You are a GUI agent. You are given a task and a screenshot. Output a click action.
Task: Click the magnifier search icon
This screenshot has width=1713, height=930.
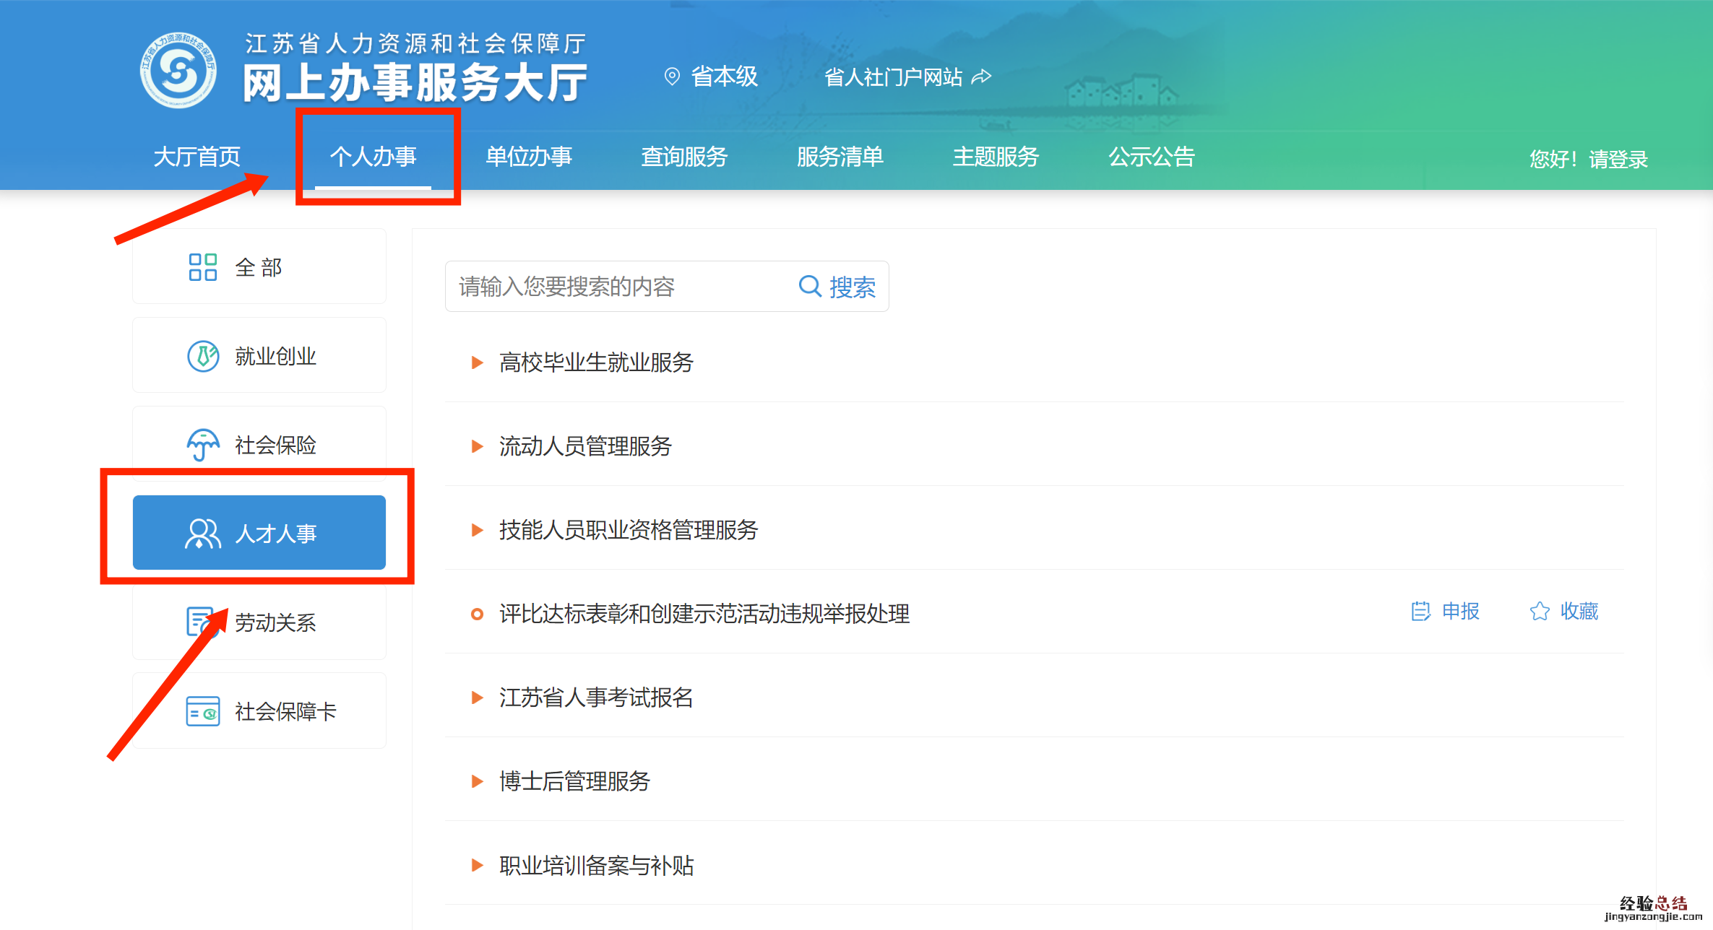pyautogui.click(x=810, y=287)
